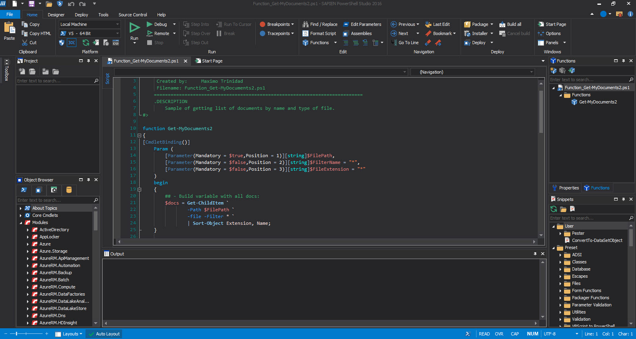Open Find / Replace

(x=320, y=24)
